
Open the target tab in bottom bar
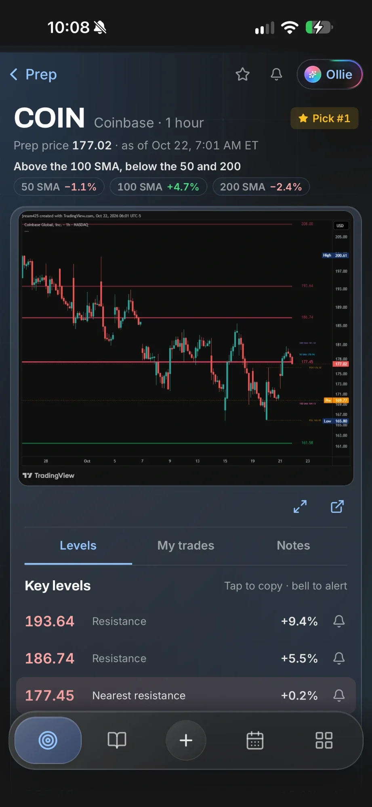click(x=48, y=740)
